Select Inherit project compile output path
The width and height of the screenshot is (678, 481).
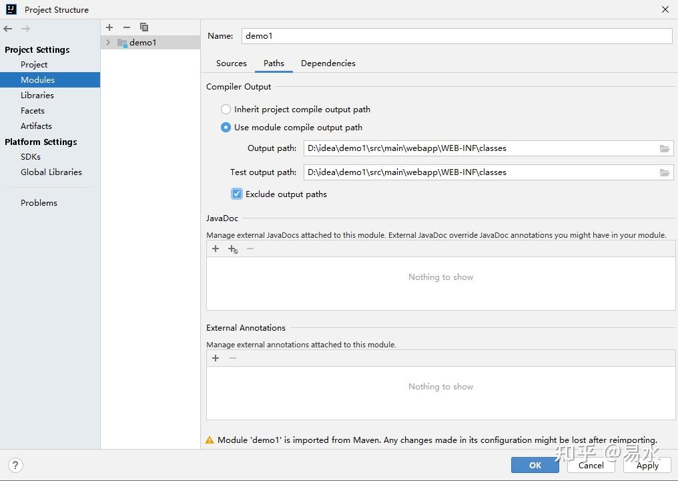click(226, 109)
